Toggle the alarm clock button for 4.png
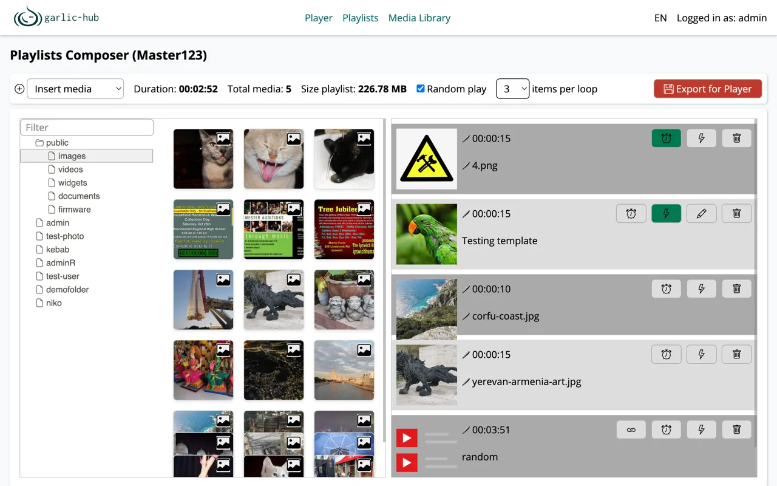Screen dimensions: 777x486 pyautogui.click(x=667, y=138)
